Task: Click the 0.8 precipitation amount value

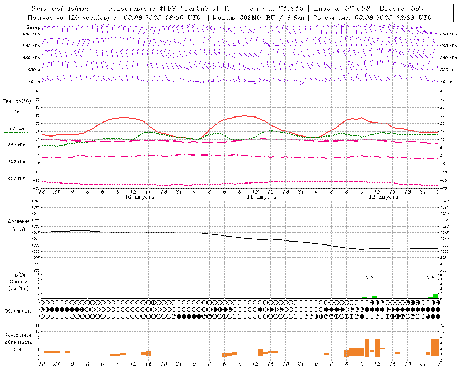Action: coord(430,278)
